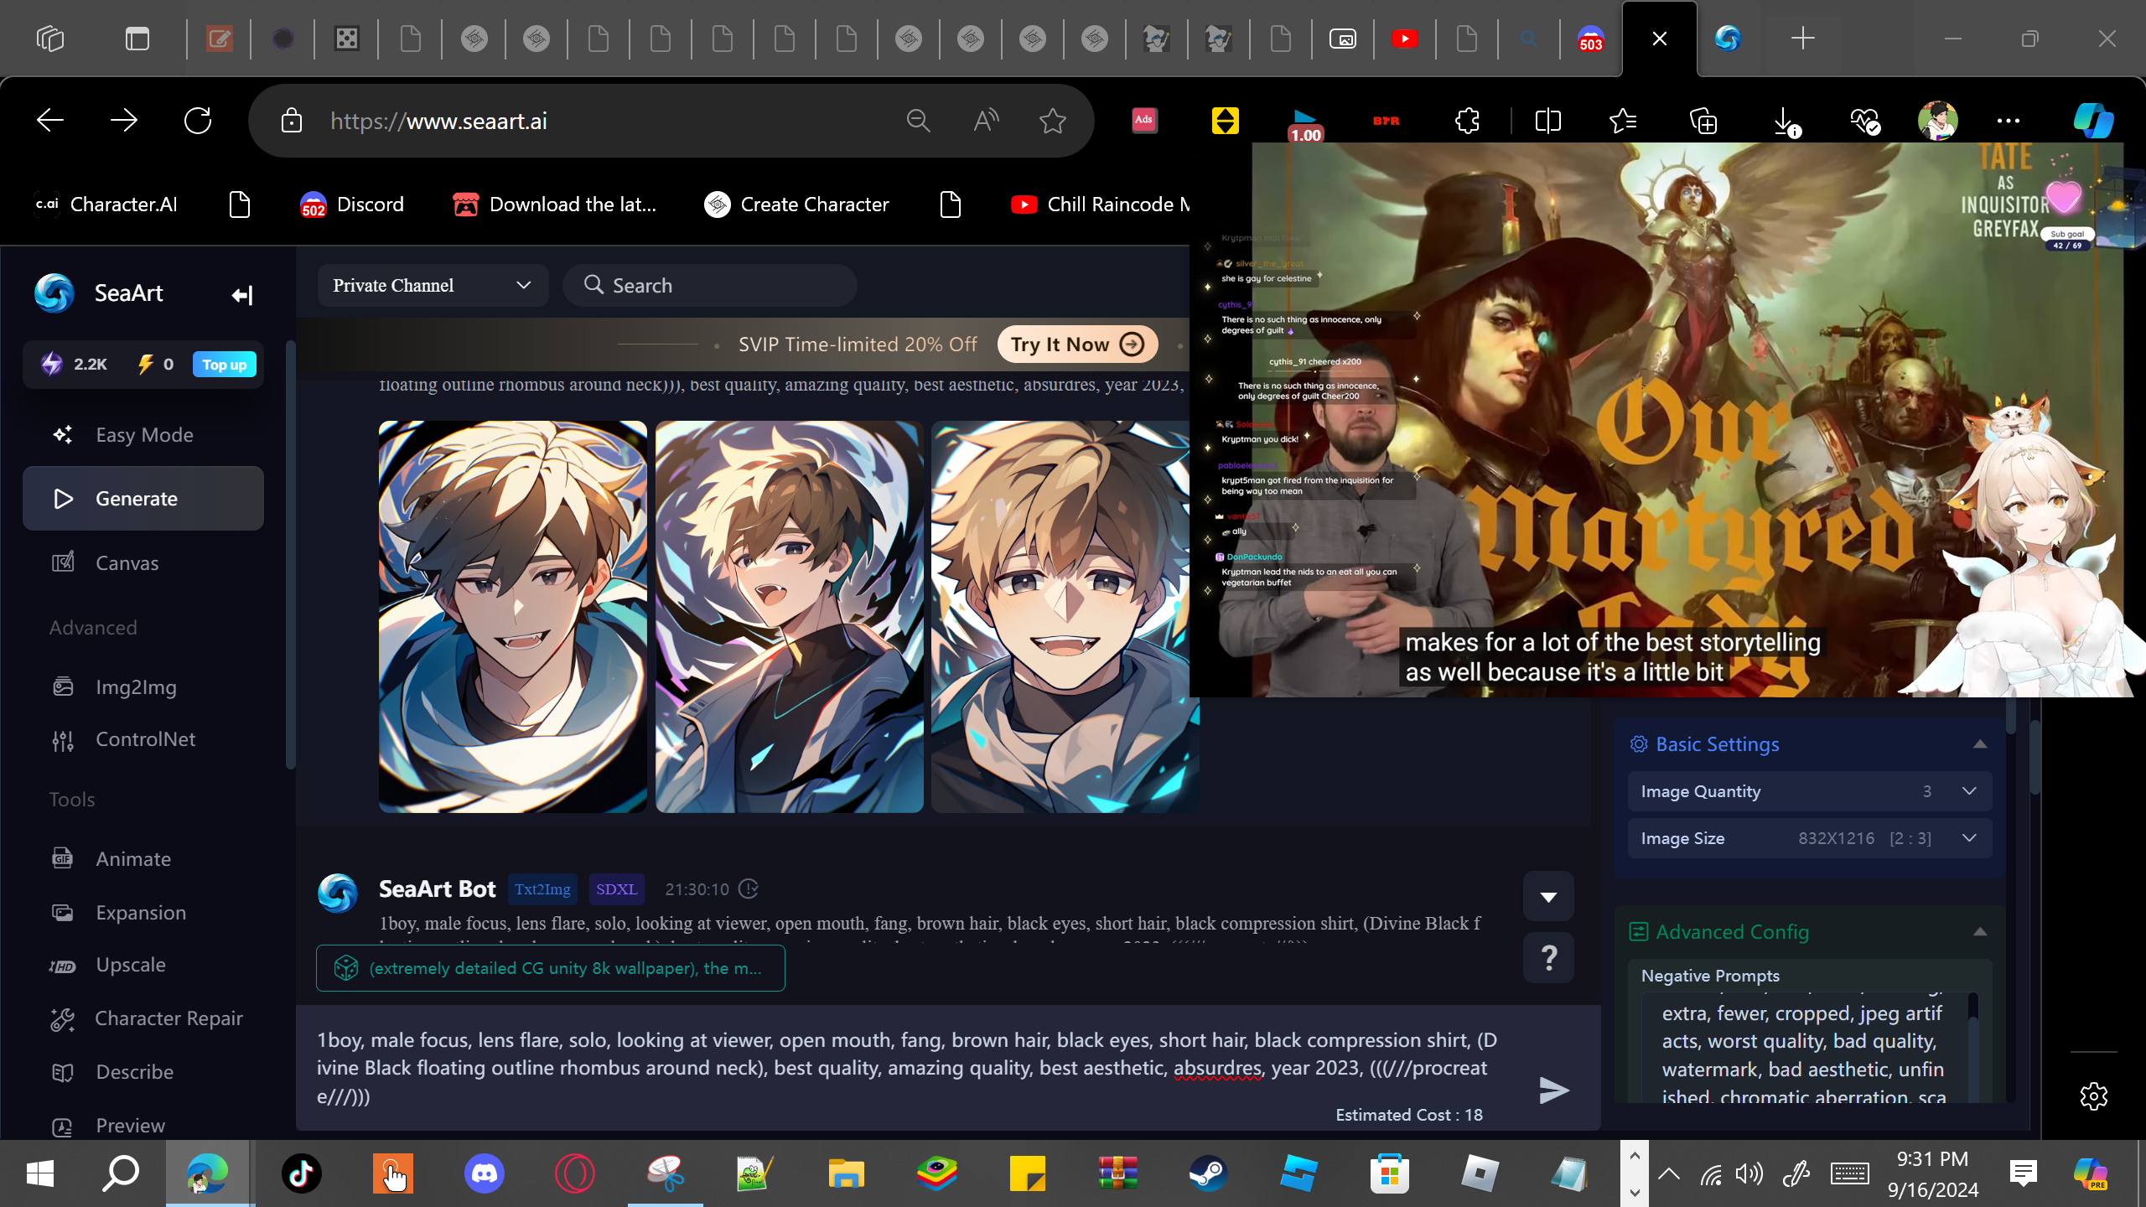Add page to favorites star
This screenshot has height=1207, width=2146.
(x=1053, y=121)
